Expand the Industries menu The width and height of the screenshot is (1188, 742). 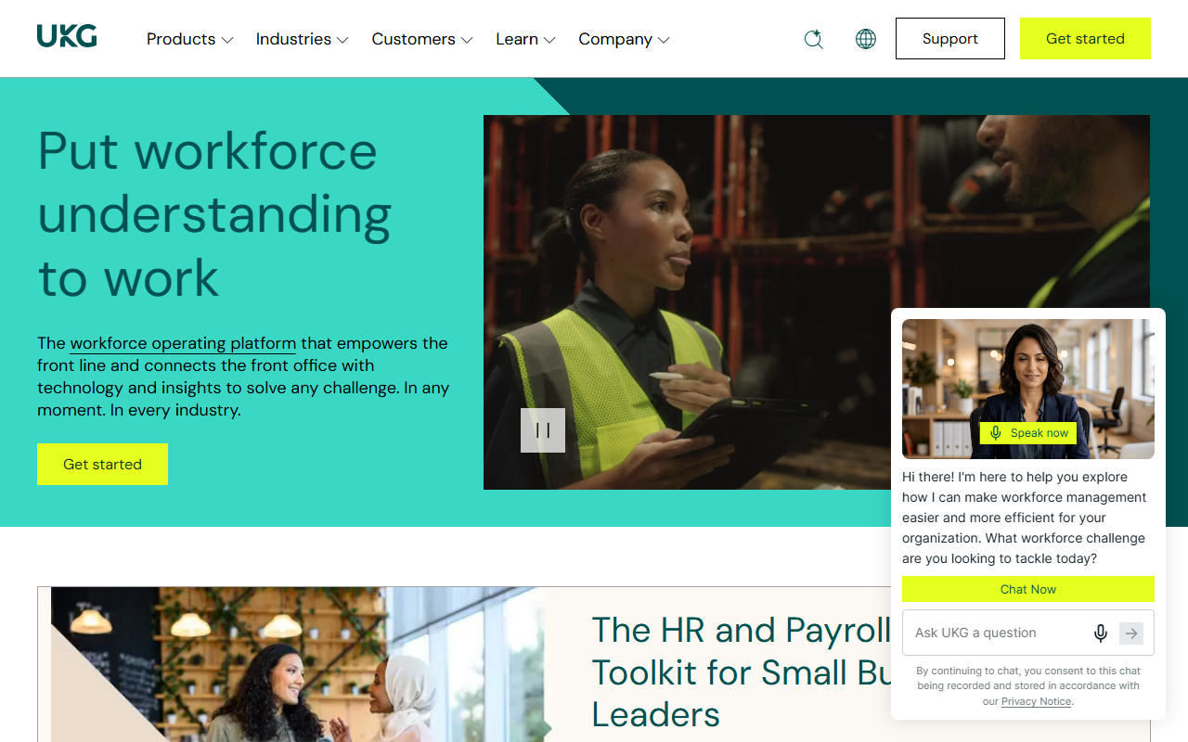tap(302, 39)
